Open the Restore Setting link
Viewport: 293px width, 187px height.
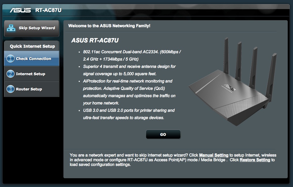[255, 160]
